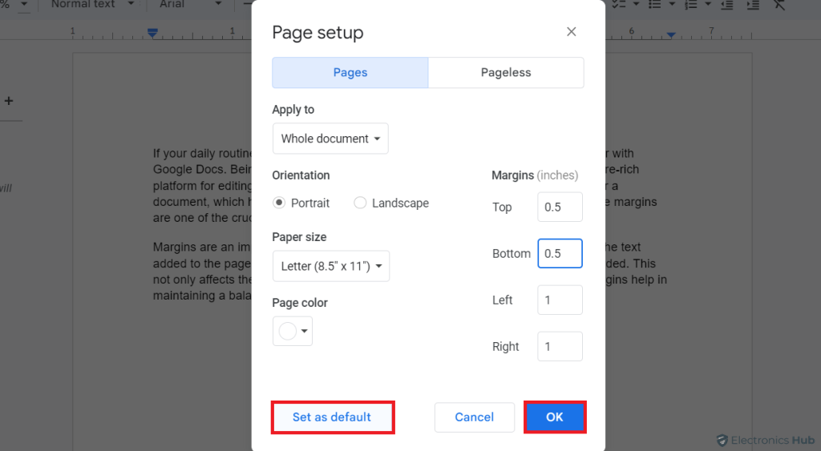Click the clear formatting icon
The width and height of the screenshot is (821, 451).
(779, 4)
